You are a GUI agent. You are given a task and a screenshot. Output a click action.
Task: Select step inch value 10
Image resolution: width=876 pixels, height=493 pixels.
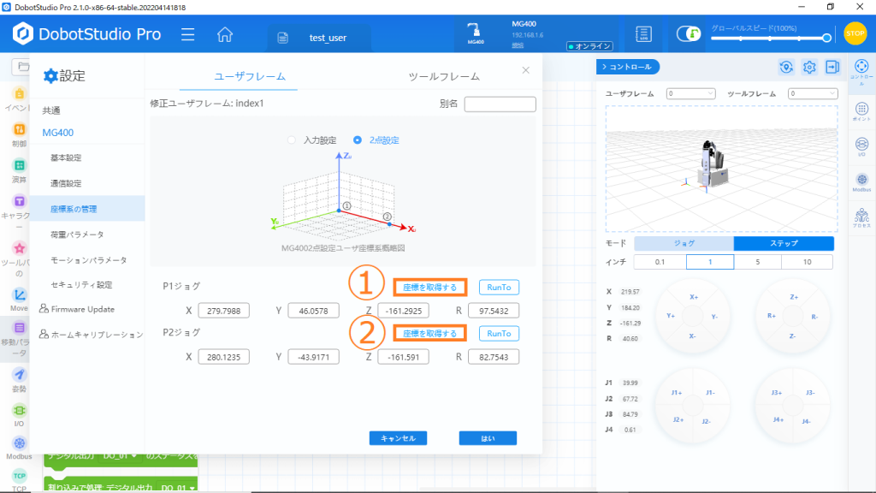tap(808, 262)
